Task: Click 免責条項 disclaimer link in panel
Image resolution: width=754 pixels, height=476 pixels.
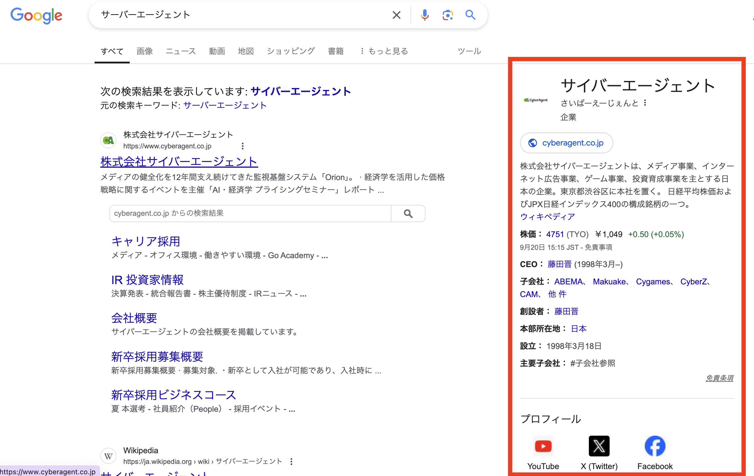Action: (719, 378)
